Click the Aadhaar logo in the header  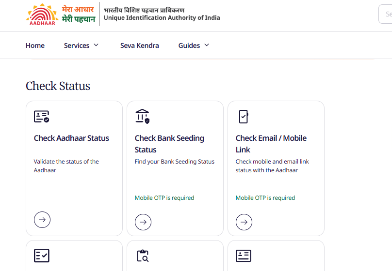tap(42, 14)
